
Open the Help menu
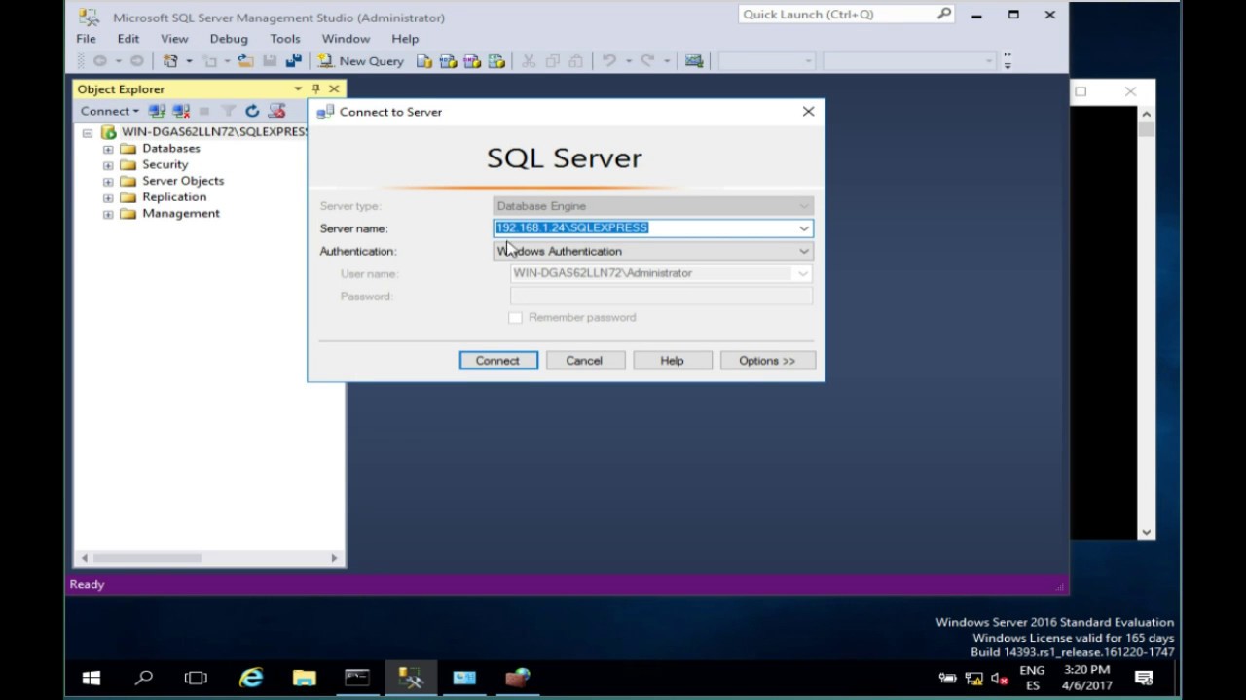[405, 39]
